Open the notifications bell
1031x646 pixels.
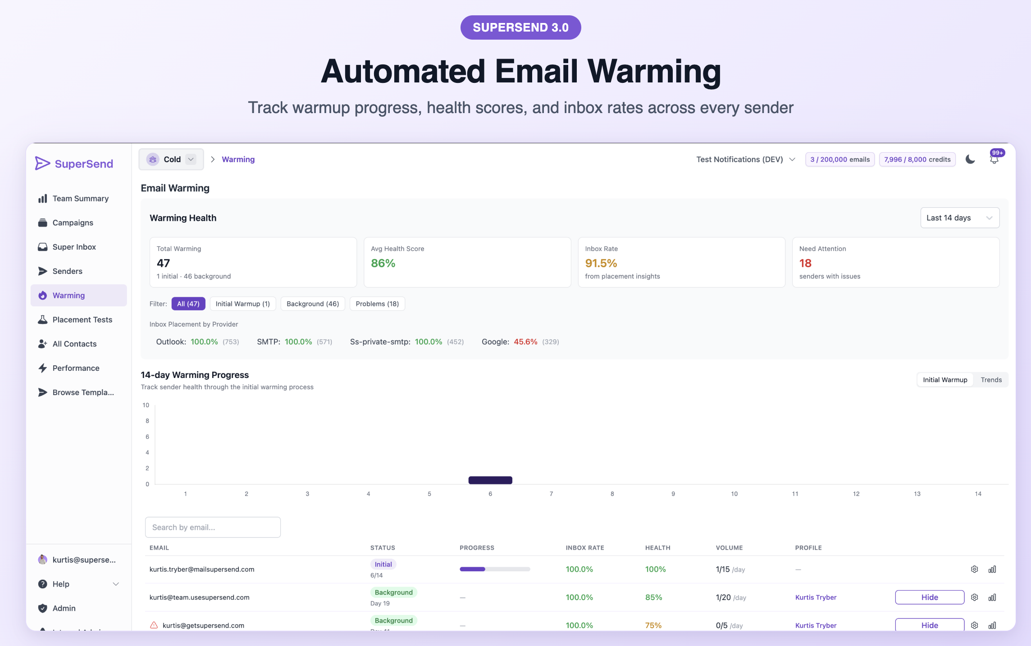[994, 159]
